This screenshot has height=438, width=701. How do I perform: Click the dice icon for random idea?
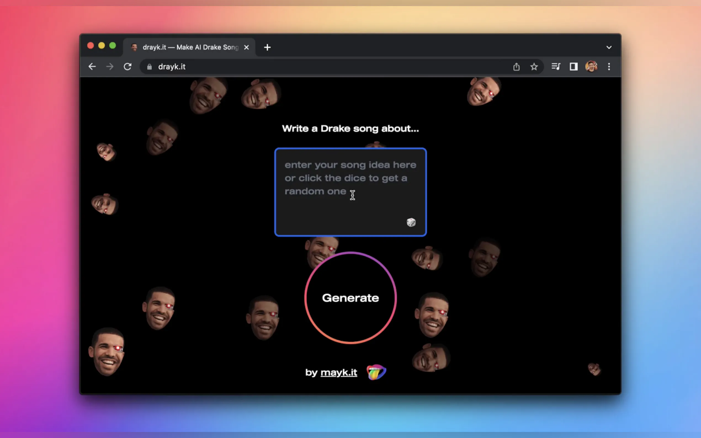coord(411,222)
